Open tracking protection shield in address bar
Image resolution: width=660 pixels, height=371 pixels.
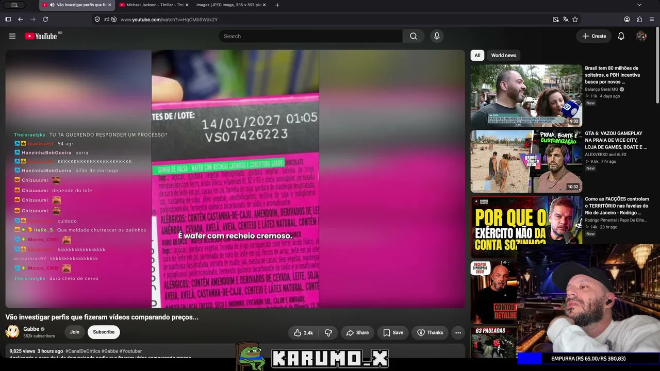tap(97, 19)
